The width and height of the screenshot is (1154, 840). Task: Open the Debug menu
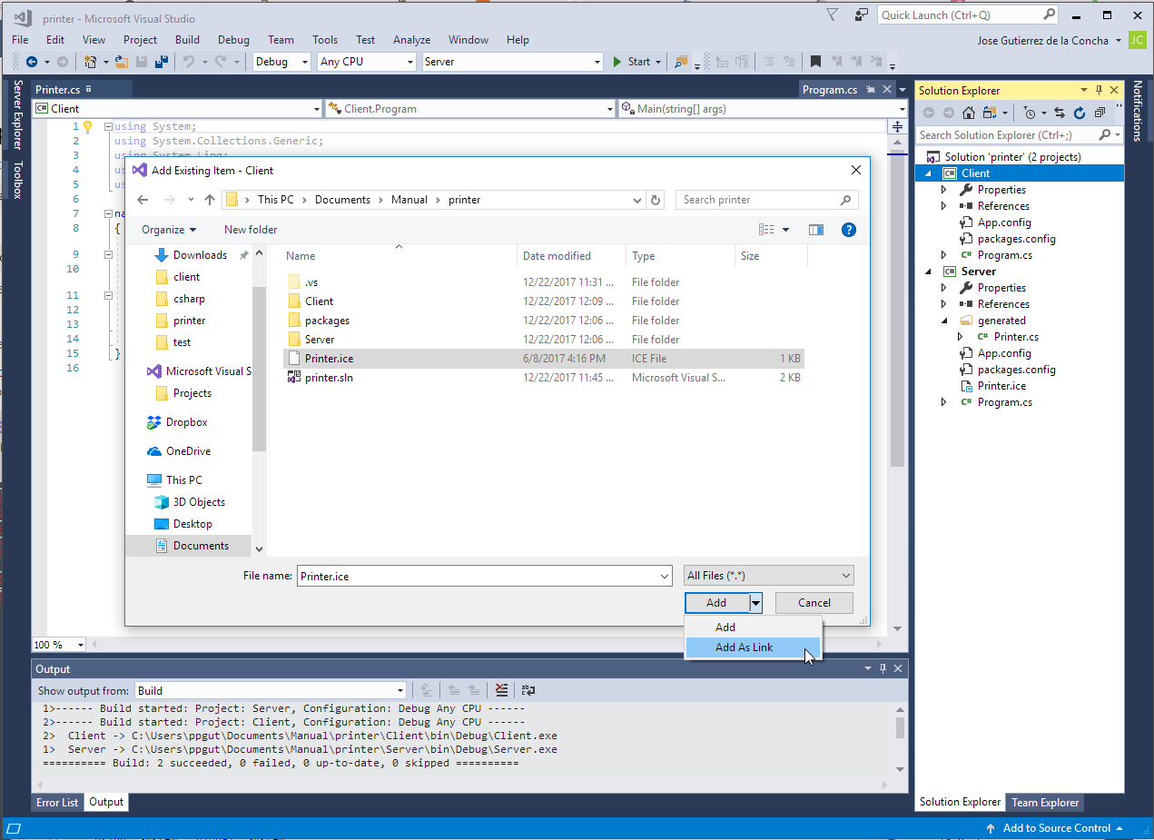[x=233, y=39]
